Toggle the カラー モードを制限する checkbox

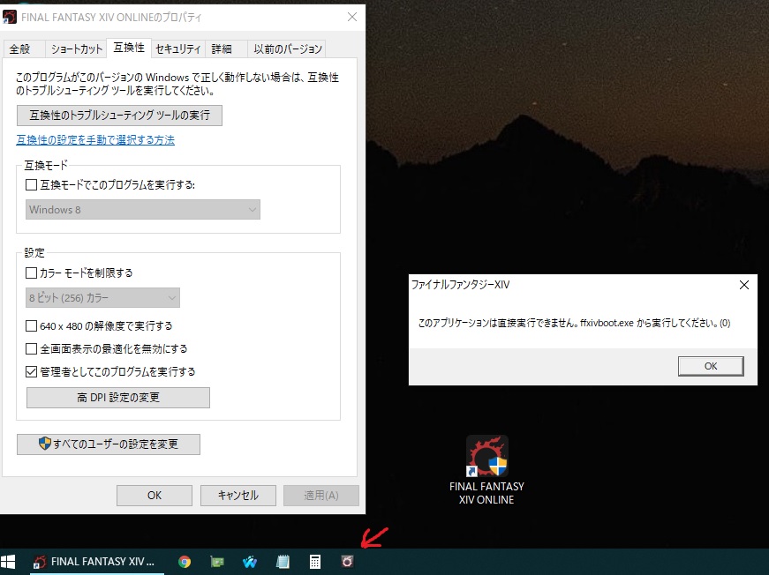coord(31,273)
